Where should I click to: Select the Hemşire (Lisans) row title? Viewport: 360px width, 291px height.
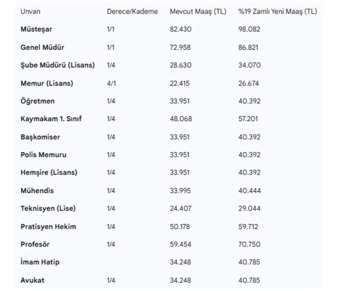(49, 173)
